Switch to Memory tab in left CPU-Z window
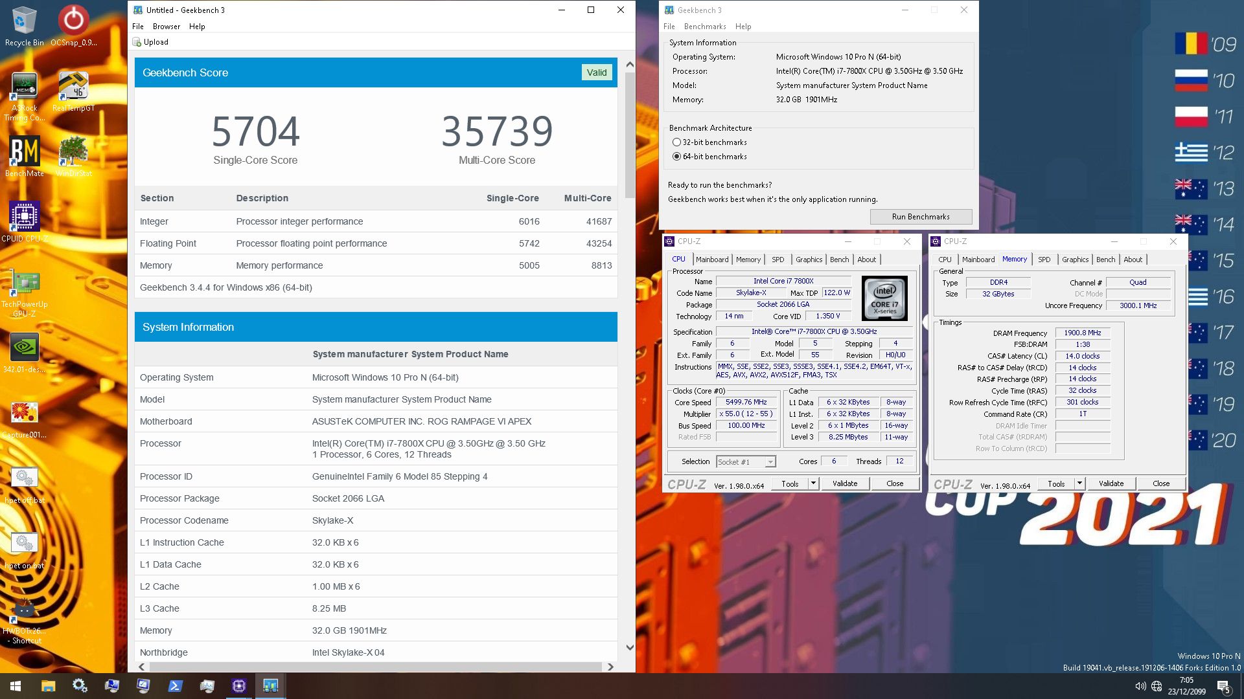The image size is (1244, 699). pos(748,260)
